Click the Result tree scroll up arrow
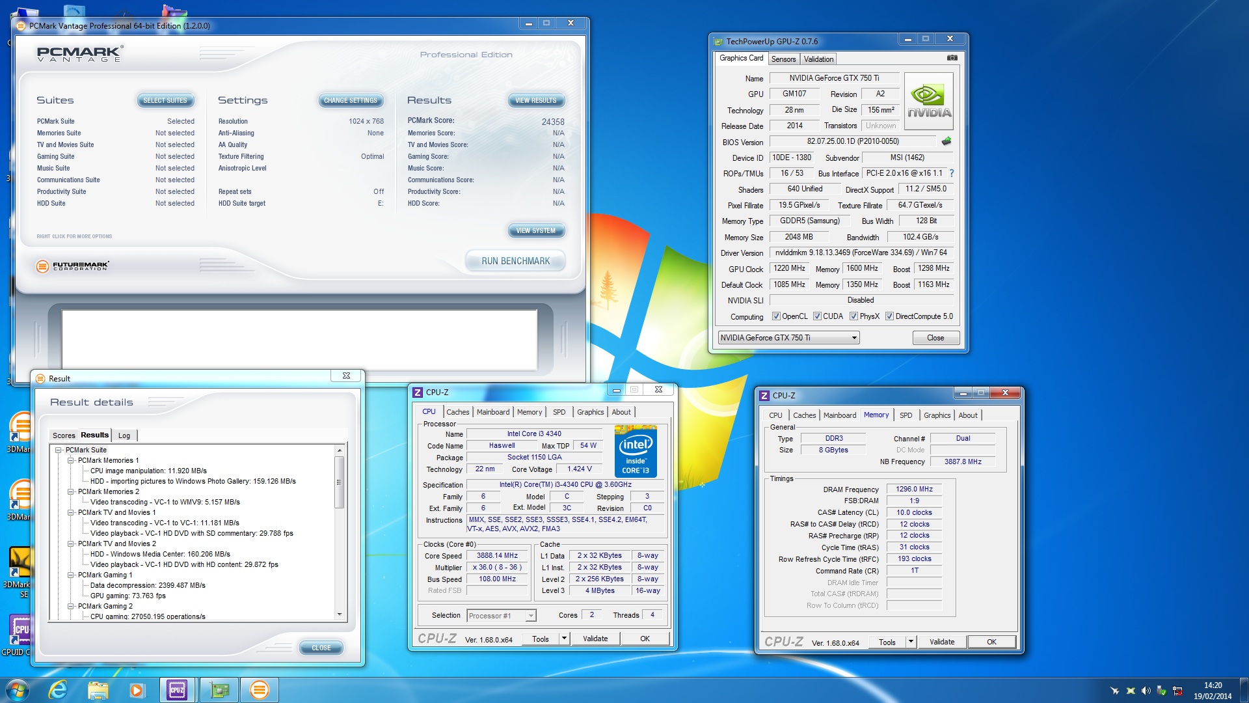The image size is (1249, 703). [x=340, y=450]
